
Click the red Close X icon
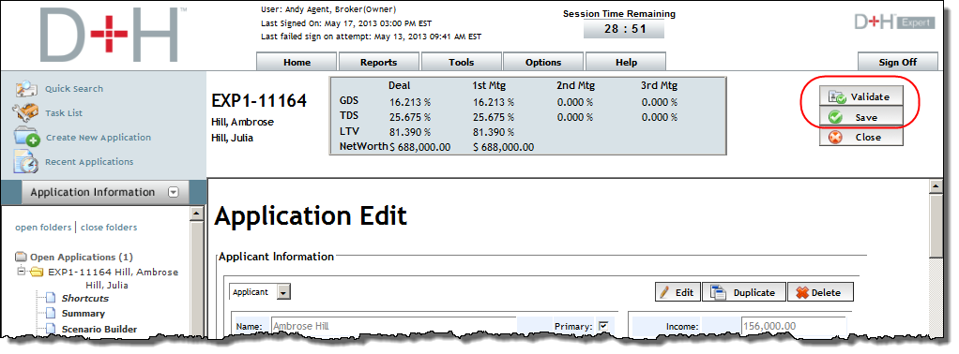click(836, 138)
